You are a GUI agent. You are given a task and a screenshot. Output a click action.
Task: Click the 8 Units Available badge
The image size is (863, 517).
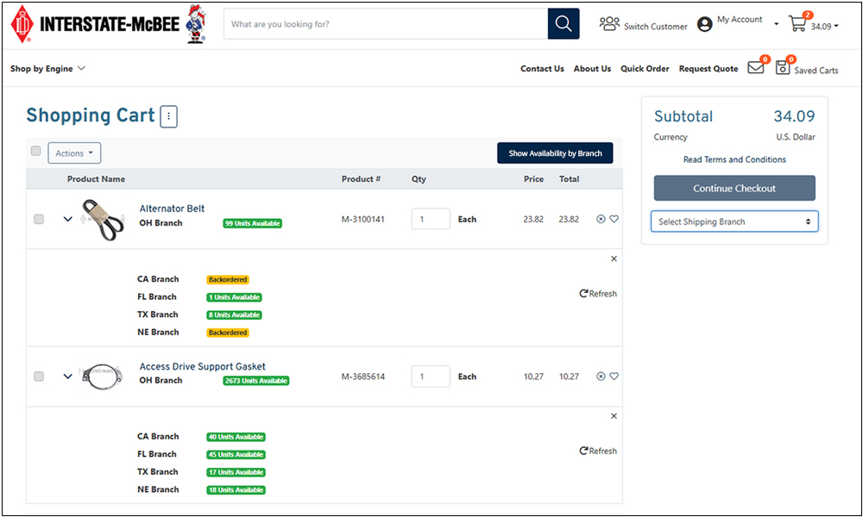pos(234,315)
